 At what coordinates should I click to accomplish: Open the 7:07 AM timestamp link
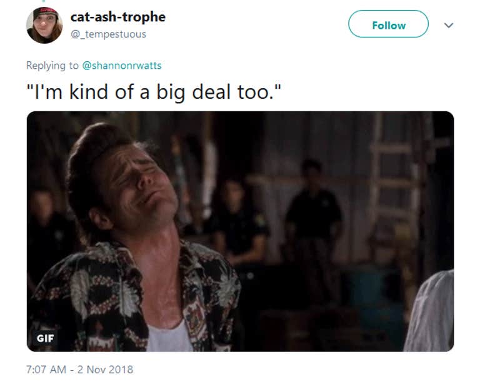tap(46, 369)
